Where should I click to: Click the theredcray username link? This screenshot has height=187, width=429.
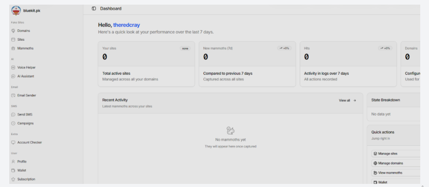126,25
